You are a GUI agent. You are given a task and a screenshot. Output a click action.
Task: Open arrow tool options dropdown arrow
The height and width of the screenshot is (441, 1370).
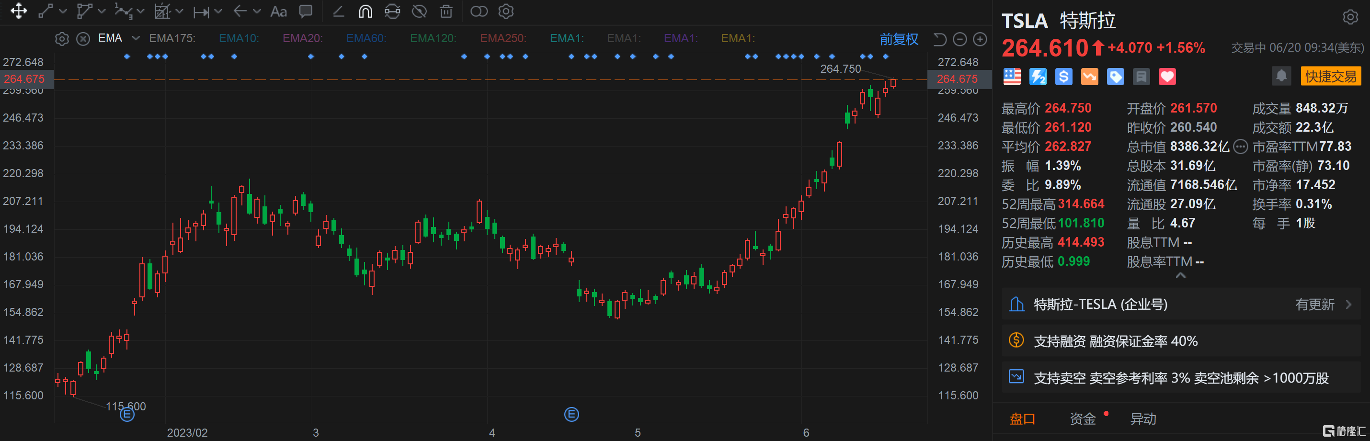pos(257,11)
